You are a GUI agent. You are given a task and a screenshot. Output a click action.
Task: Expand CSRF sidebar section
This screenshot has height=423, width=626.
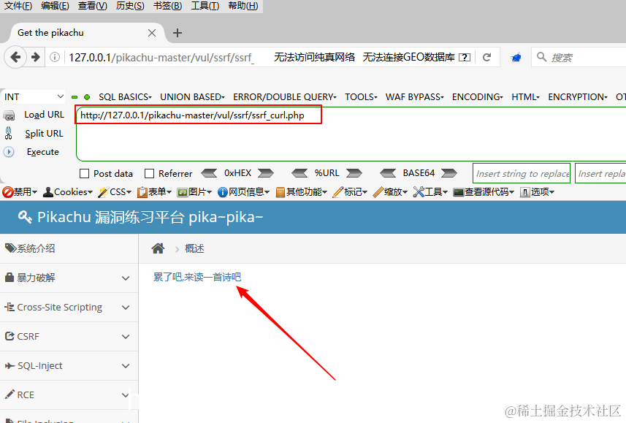click(x=69, y=336)
